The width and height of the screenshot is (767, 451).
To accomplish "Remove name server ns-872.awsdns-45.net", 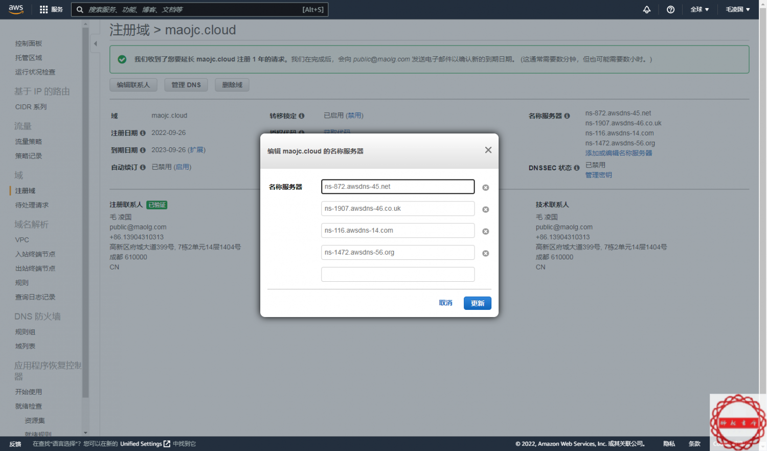I will 486,188.
